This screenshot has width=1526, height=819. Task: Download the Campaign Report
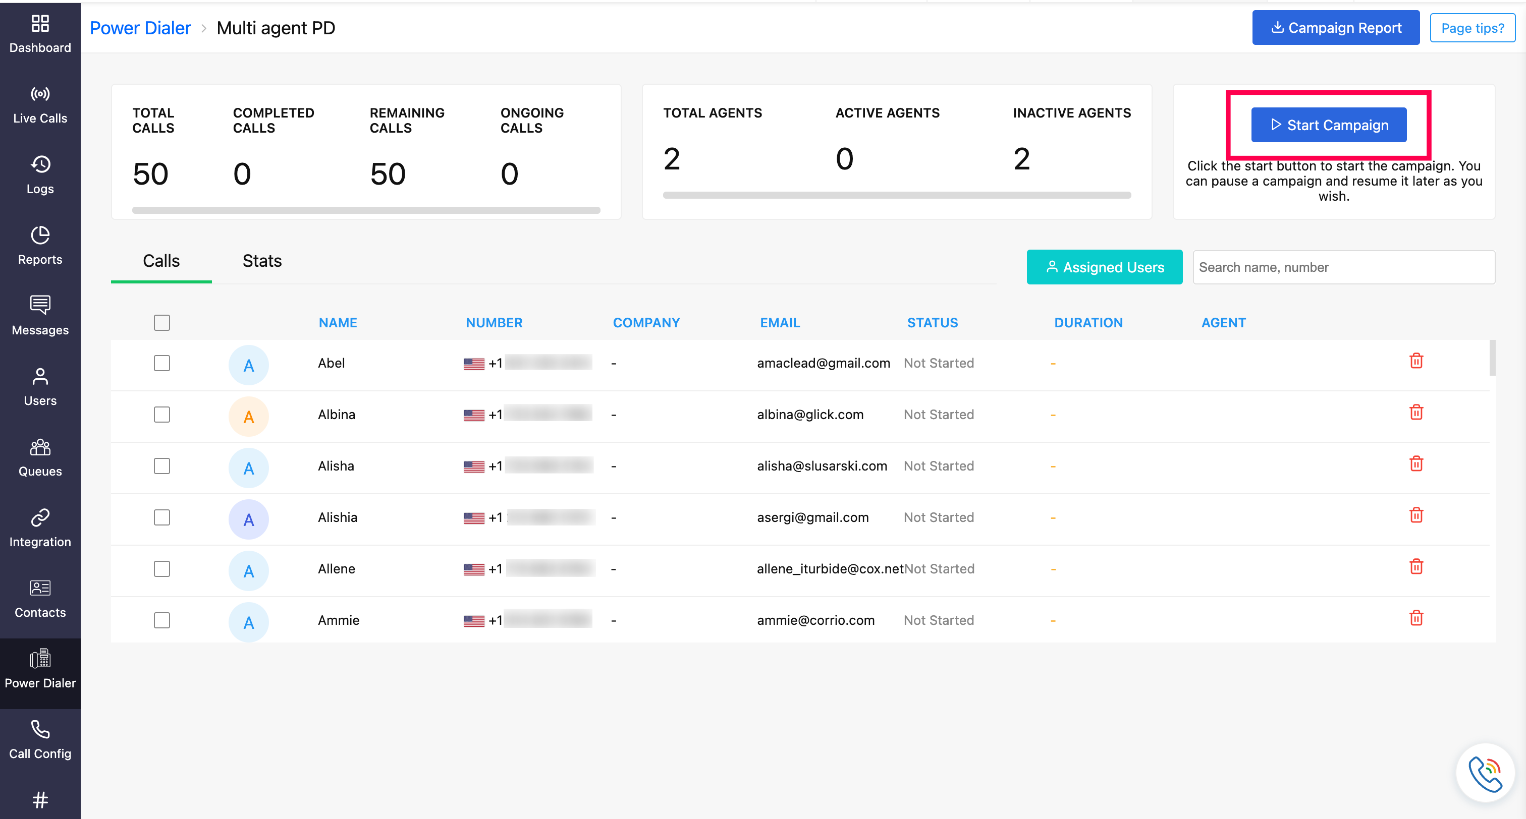coord(1335,28)
